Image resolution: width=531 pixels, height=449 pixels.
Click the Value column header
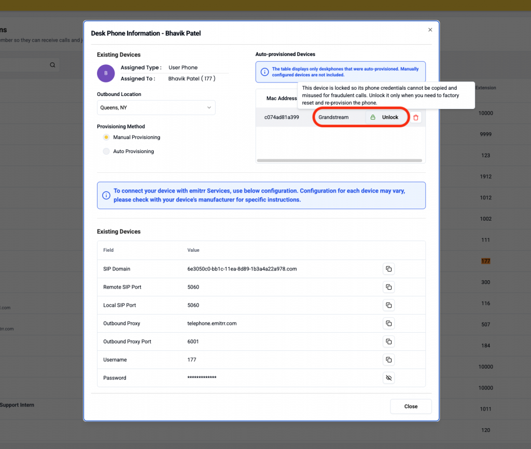[x=193, y=250]
